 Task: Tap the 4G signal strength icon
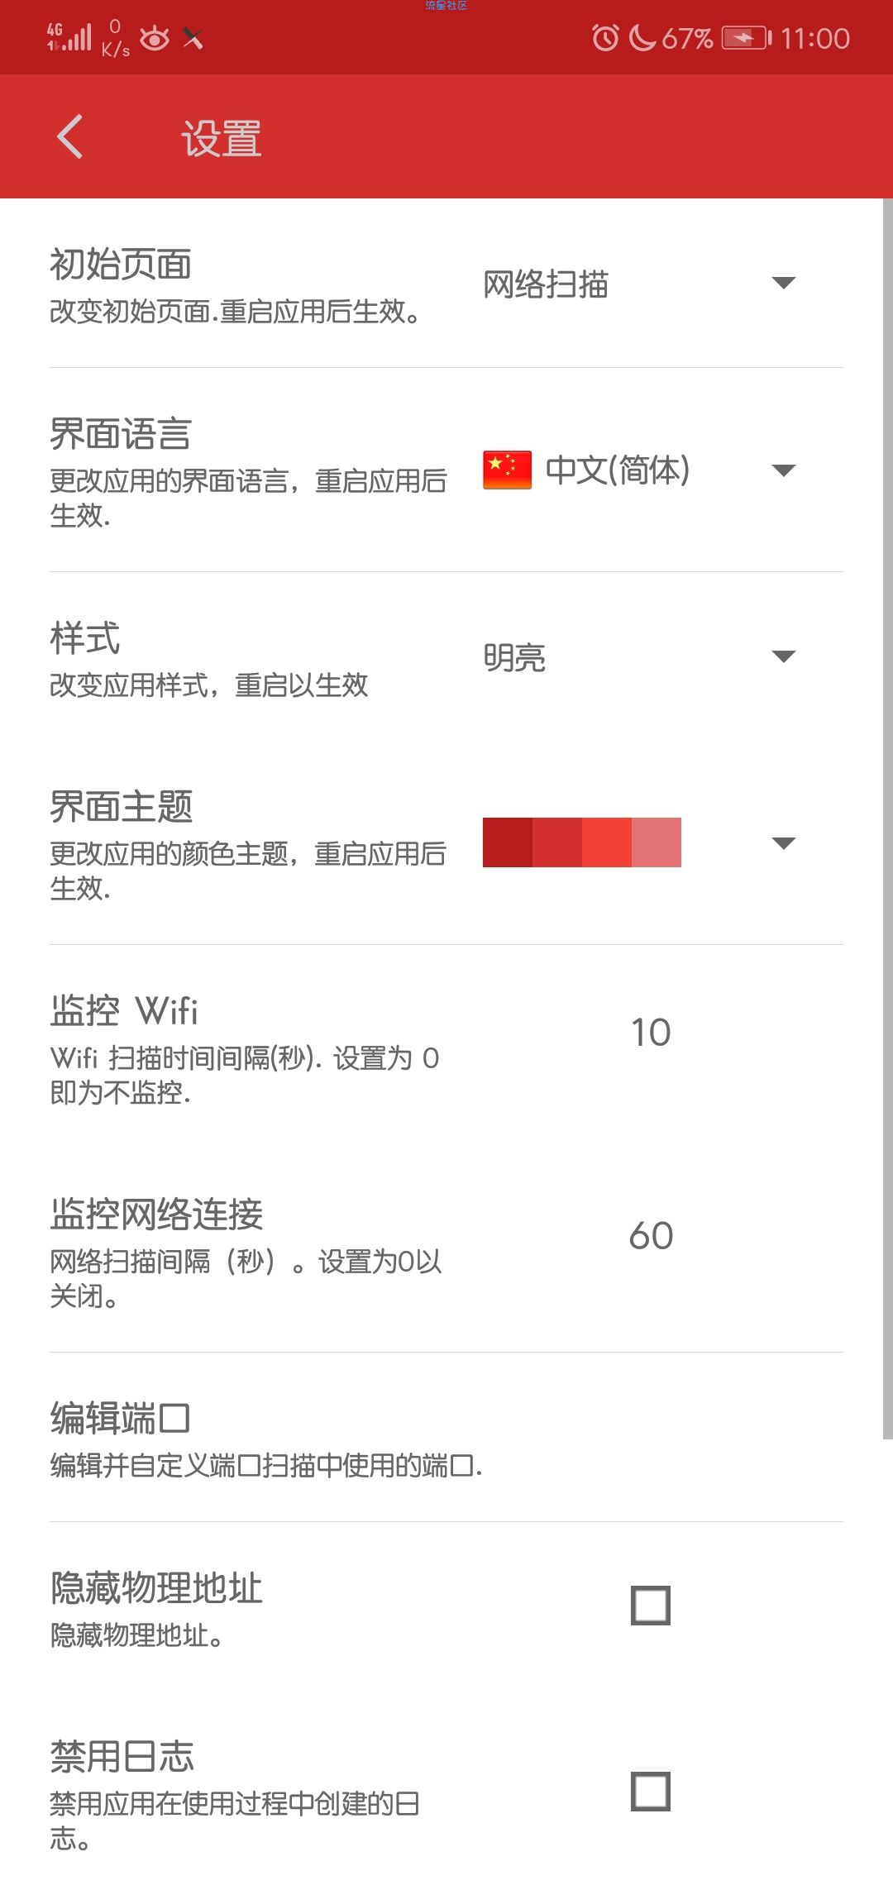click(x=69, y=38)
